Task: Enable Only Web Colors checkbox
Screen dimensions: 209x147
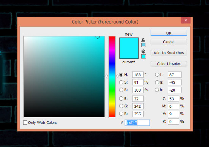Action: 25,122
